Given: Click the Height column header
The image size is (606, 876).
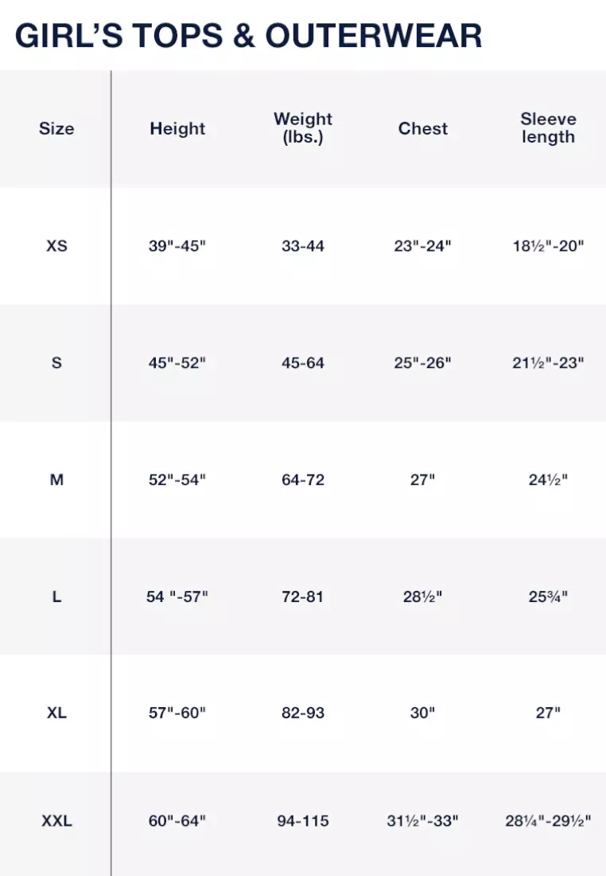Looking at the screenshot, I should pos(177,129).
